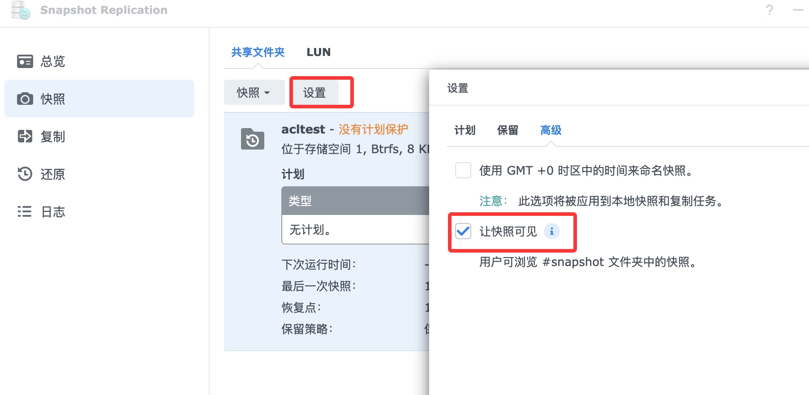Click the Snapshot Replication app icon
The height and width of the screenshot is (395, 809).
20,10
